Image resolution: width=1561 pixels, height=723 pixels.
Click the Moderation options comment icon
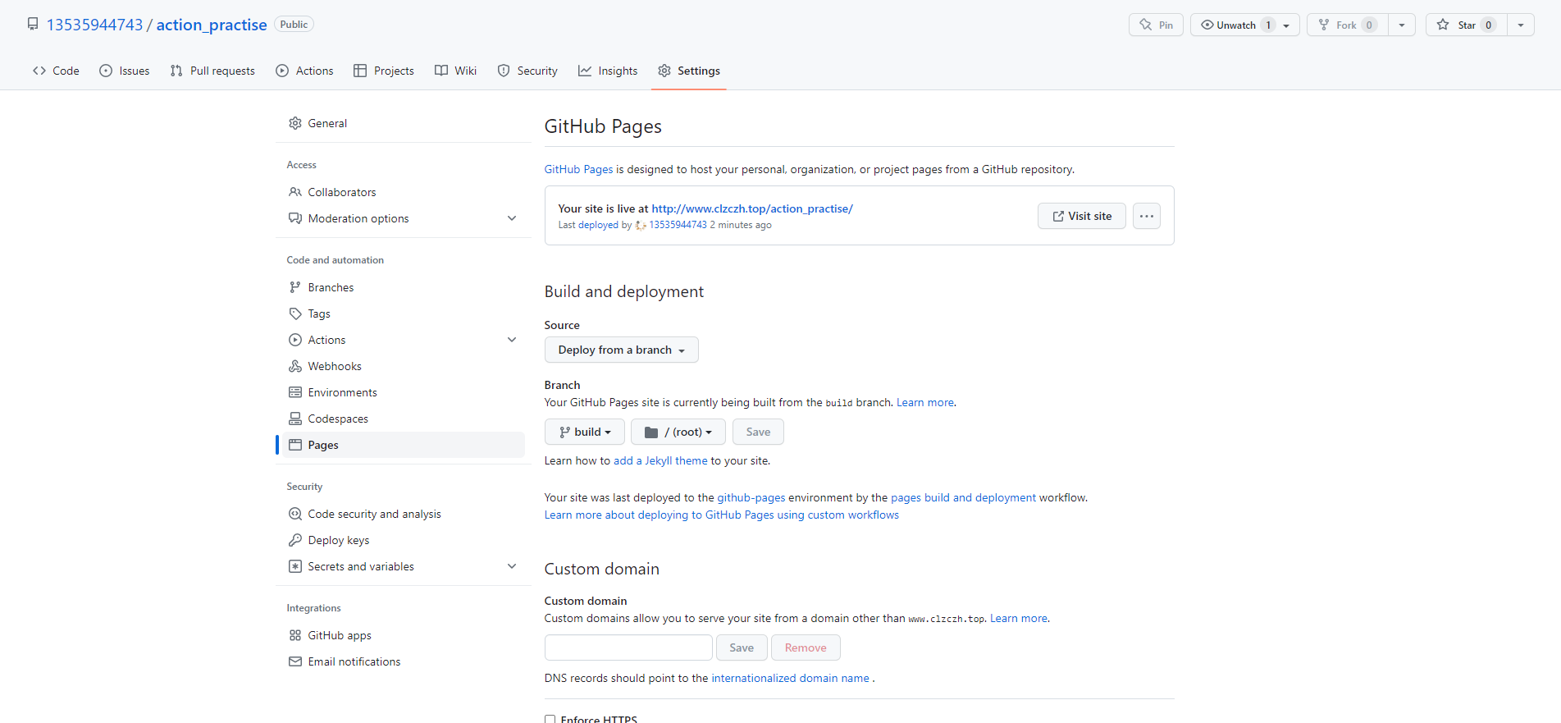coord(295,218)
